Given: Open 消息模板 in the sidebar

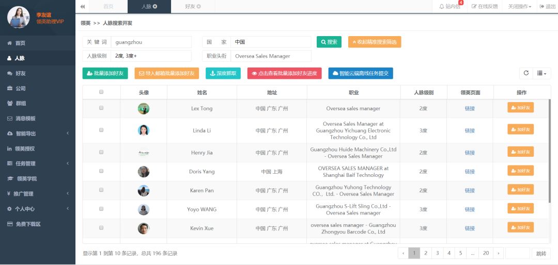Looking at the screenshot, I should [25, 119].
